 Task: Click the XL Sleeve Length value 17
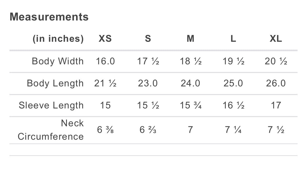276,105
